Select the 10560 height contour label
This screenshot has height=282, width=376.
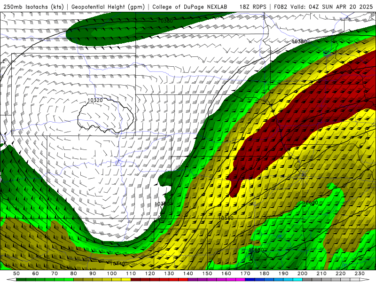click(226, 218)
